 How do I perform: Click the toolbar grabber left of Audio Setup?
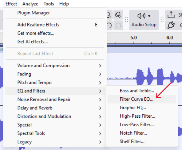coord(126,20)
